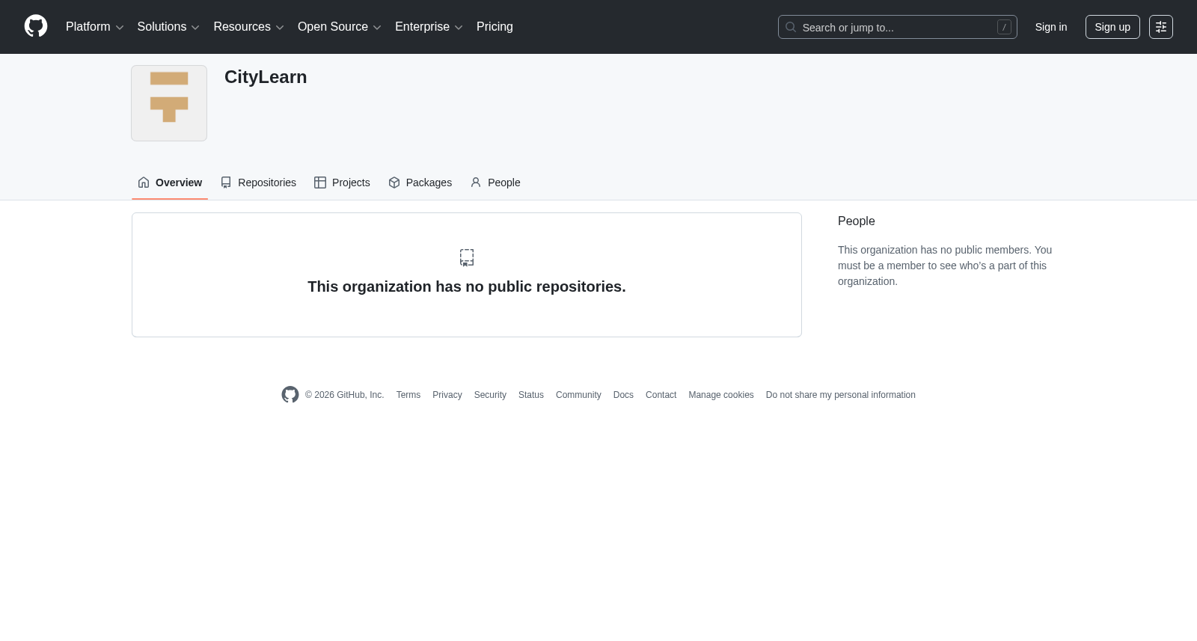Click Manage cookies in footer
Screen dimensions: 1197x641
721,395
